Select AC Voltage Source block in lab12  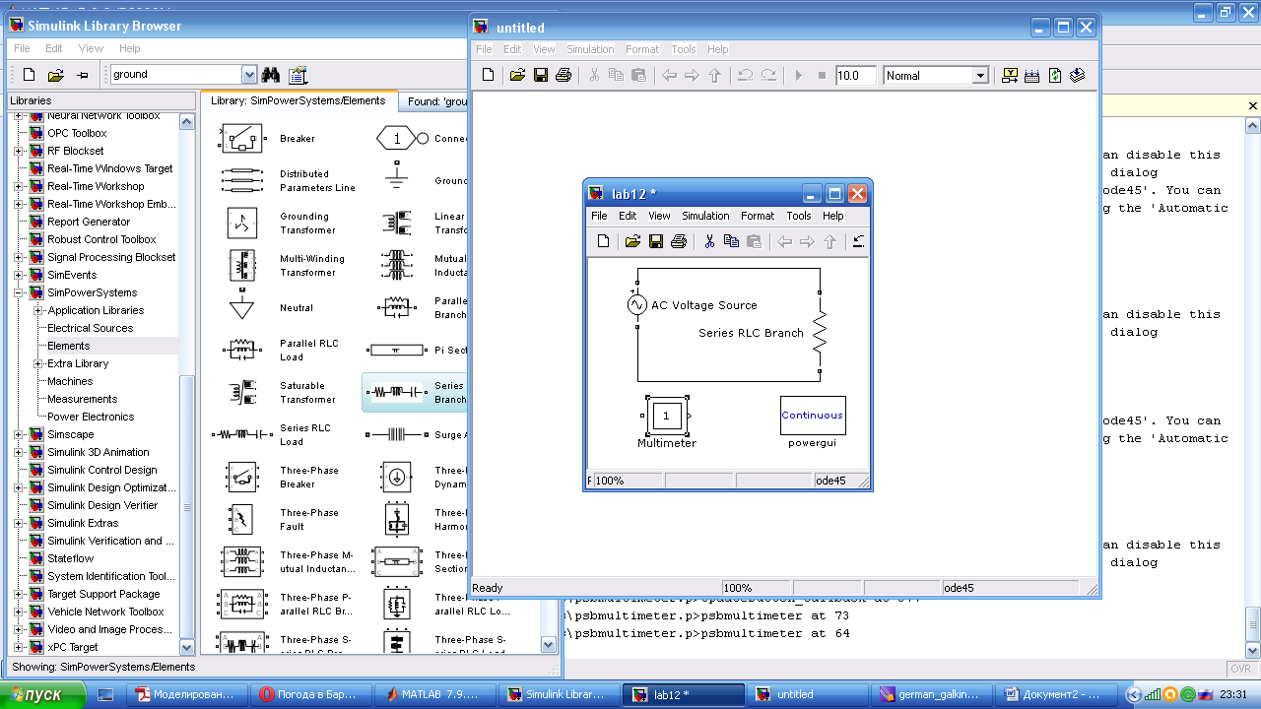637,305
